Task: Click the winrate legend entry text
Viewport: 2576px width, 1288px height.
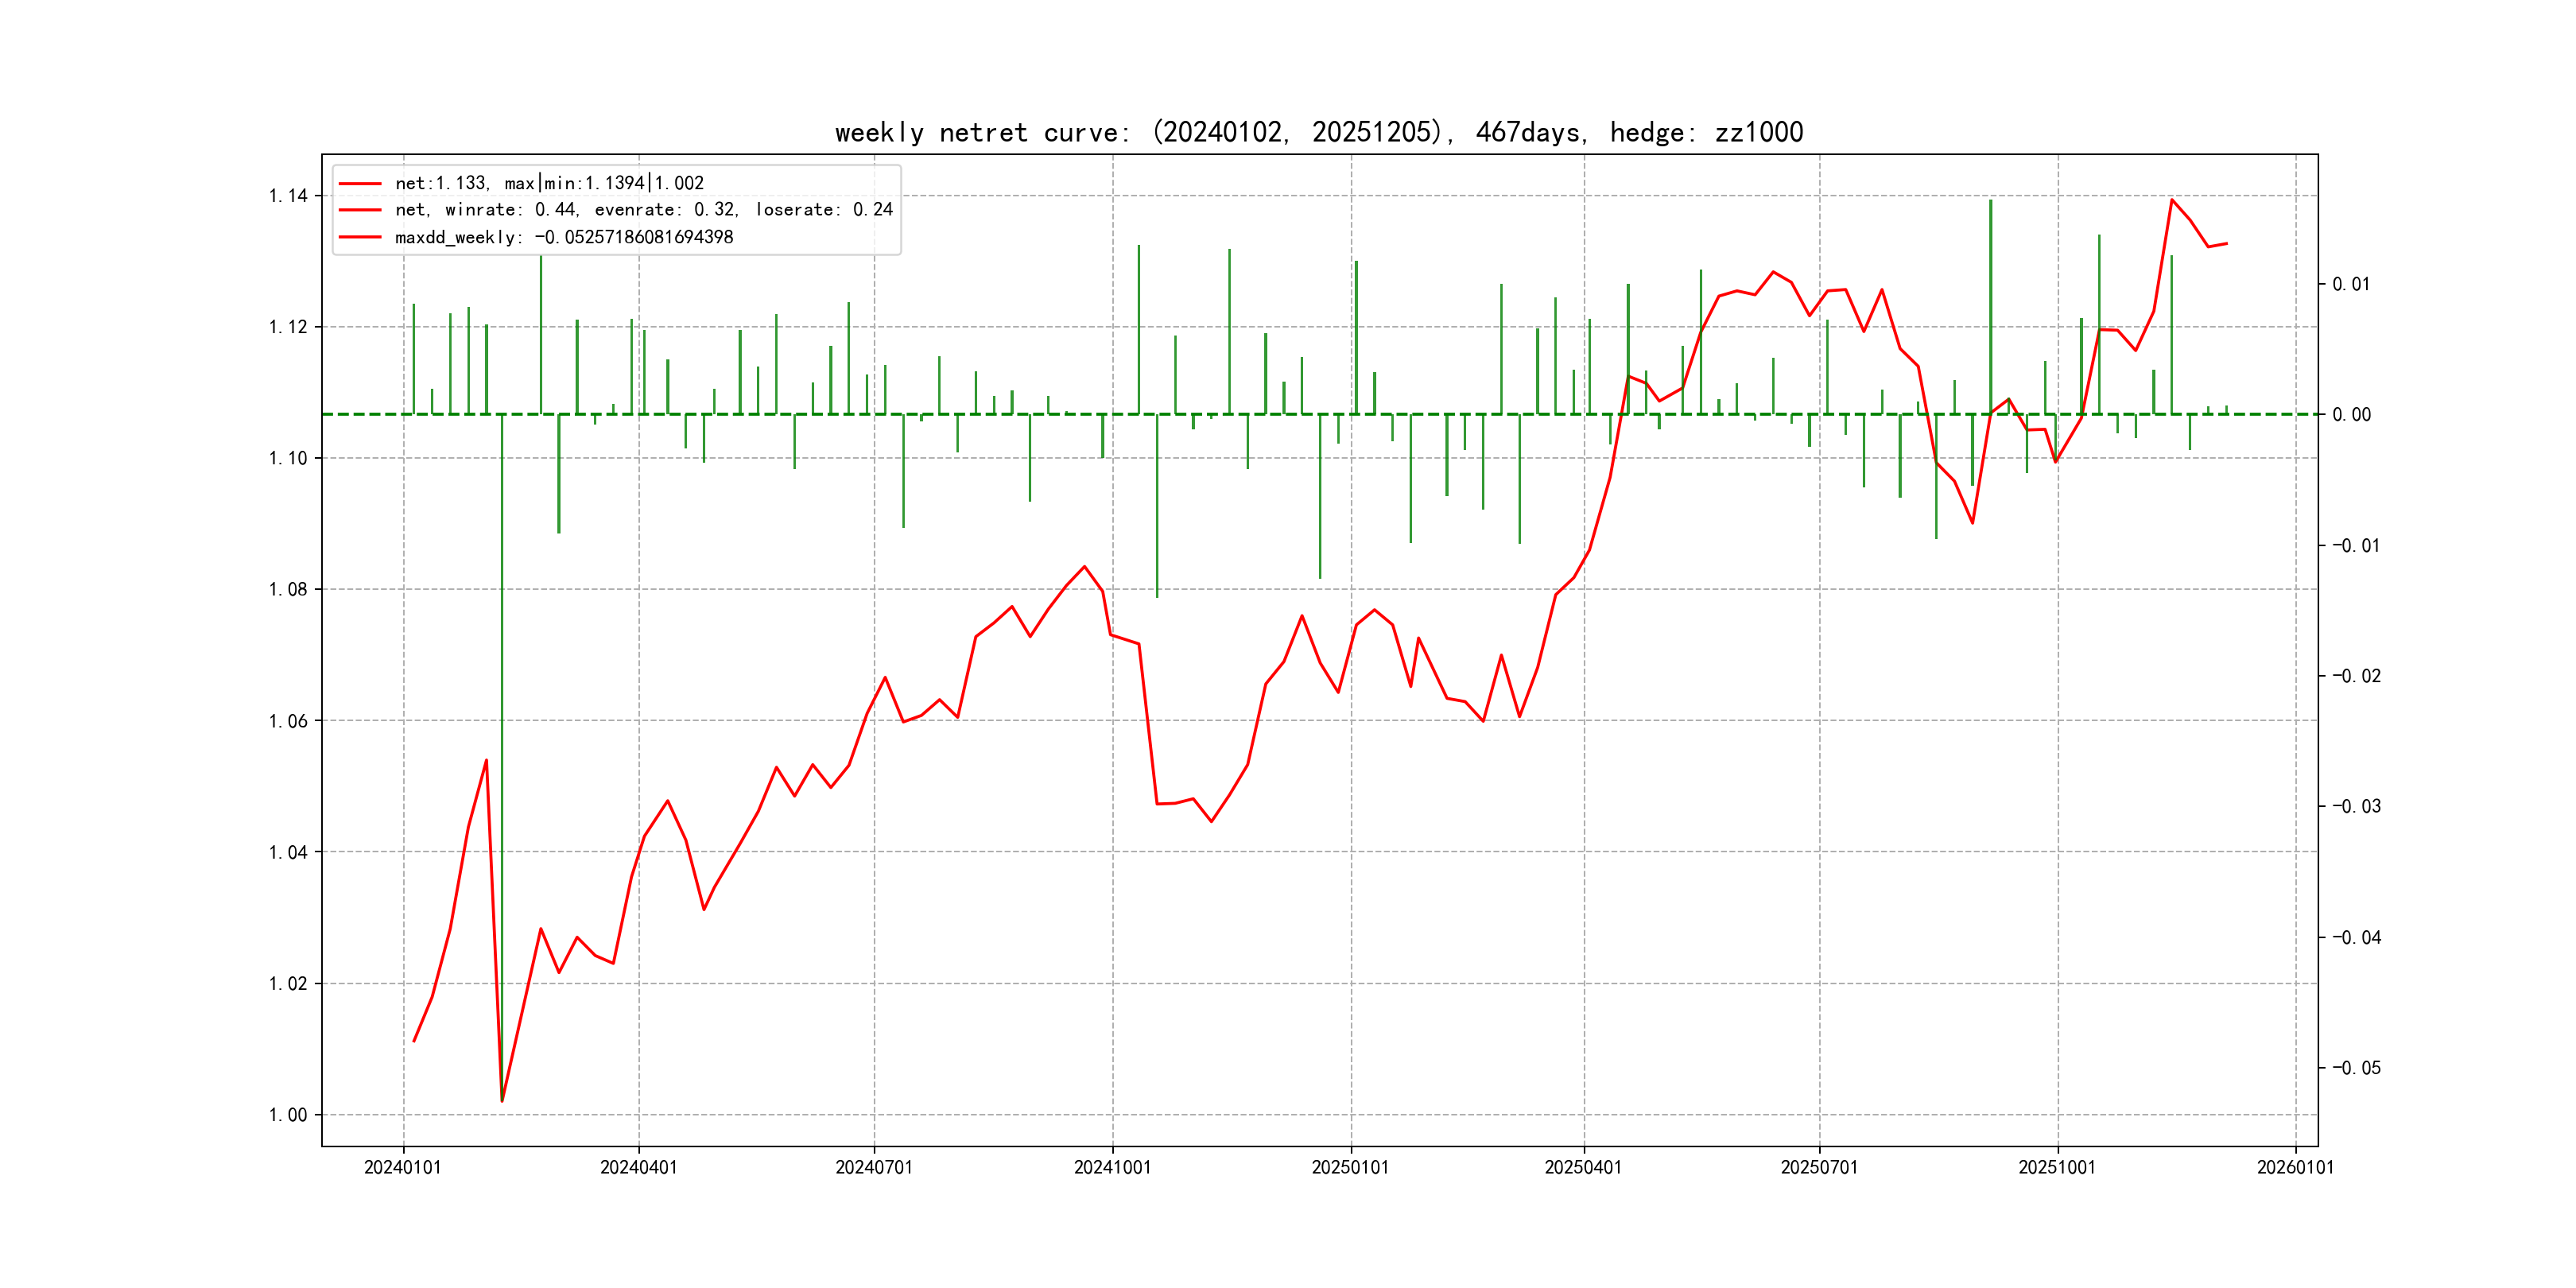Action: (643, 210)
